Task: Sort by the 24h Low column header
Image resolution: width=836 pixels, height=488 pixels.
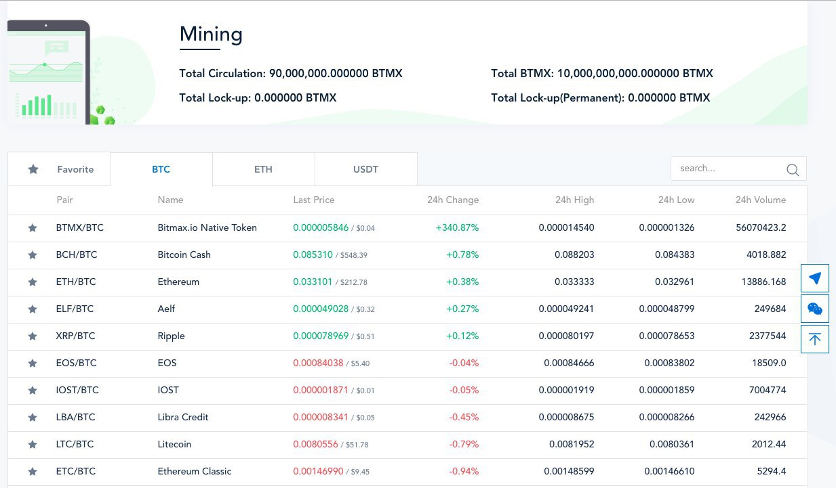Action: pos(676,200)
